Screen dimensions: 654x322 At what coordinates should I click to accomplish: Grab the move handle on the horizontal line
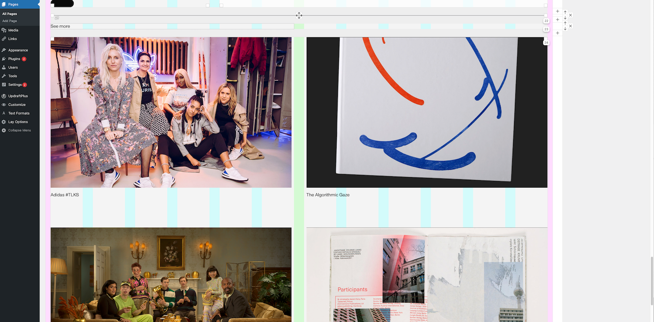[299, 16]
